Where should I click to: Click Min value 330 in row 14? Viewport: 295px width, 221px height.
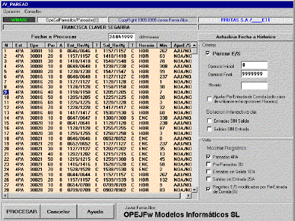pyautogui.click(x=163, y=118)
